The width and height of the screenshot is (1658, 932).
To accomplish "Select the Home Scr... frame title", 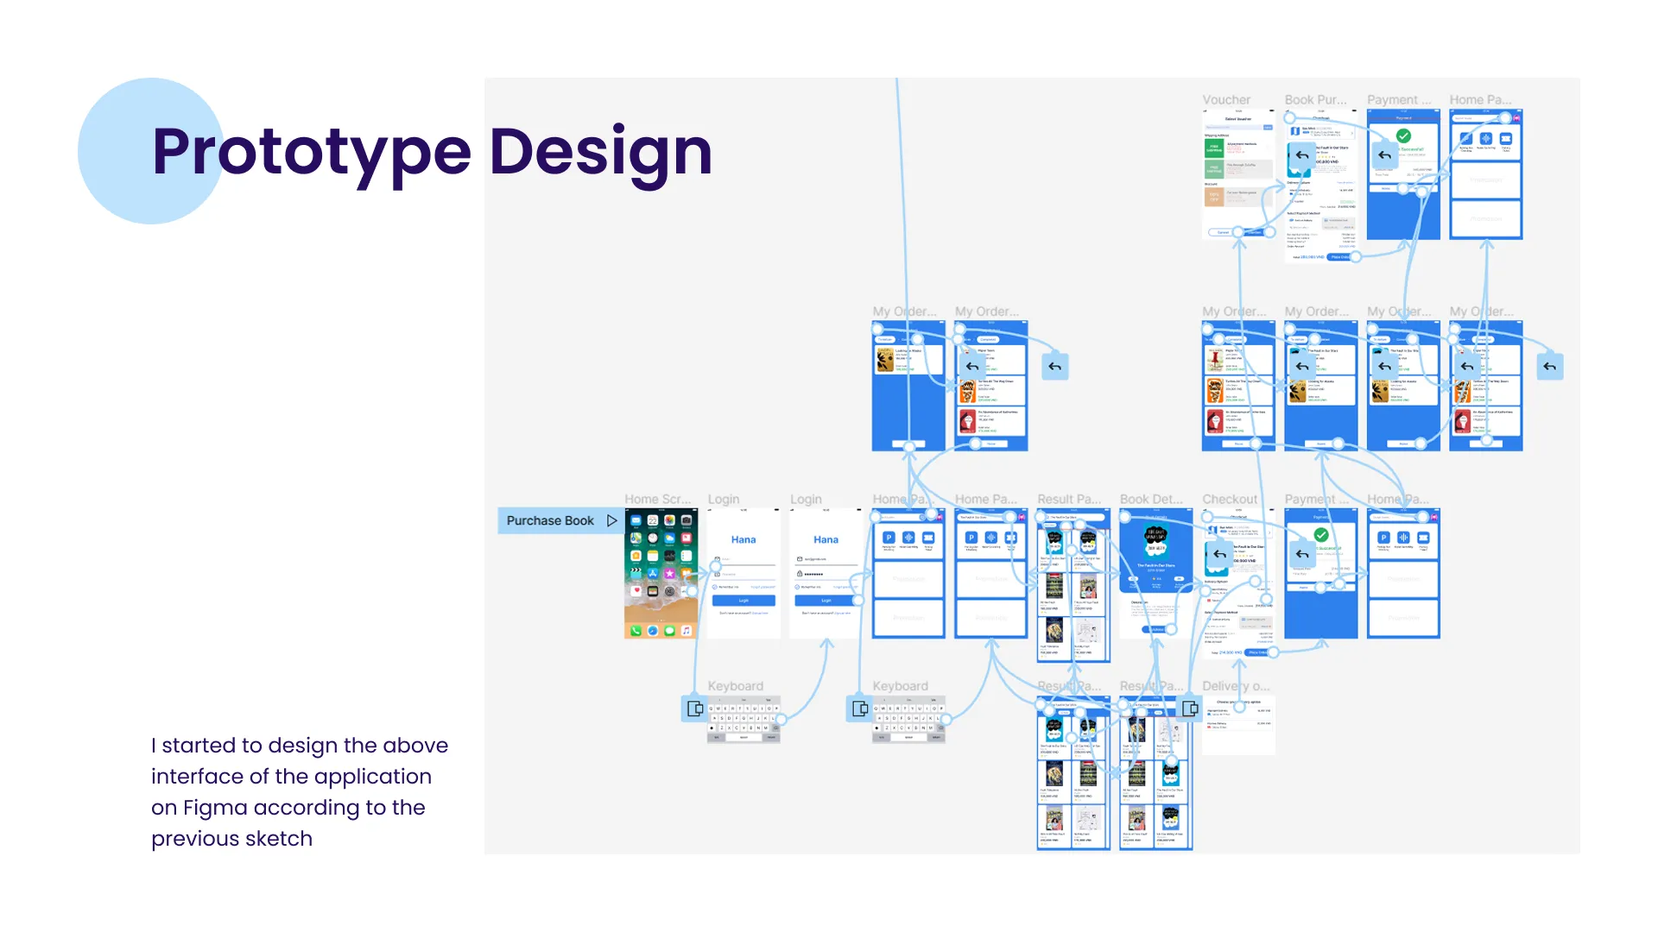I will click(x=657, y=500).
